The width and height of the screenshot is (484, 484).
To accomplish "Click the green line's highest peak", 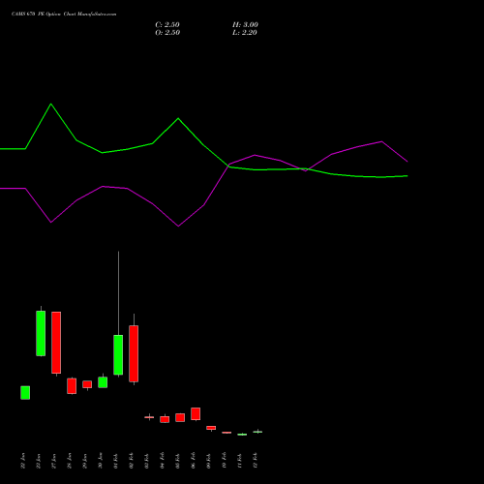I will 51,104.
